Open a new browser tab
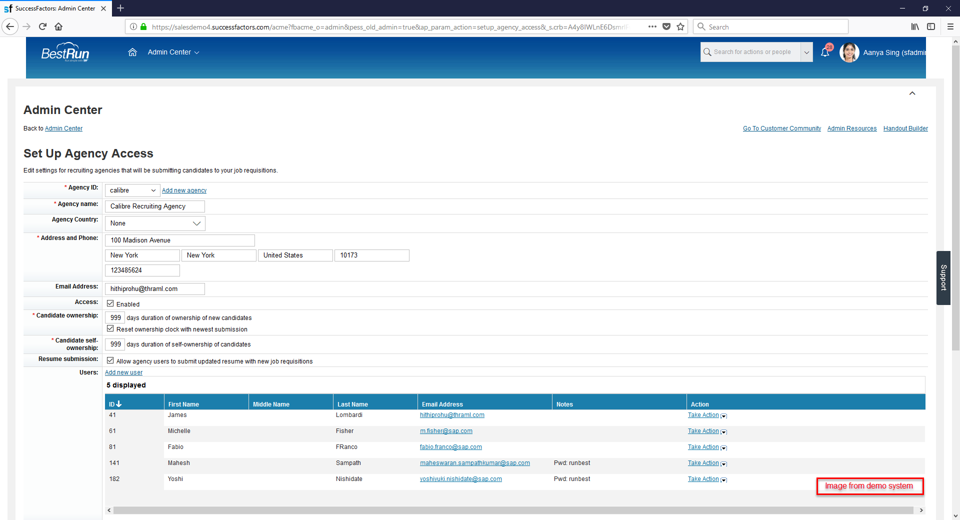960x520 pixels. point(120,8)
